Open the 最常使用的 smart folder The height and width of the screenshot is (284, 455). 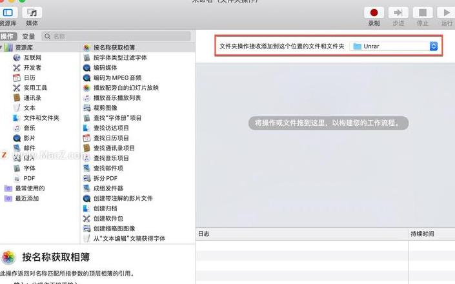point(25,188)
